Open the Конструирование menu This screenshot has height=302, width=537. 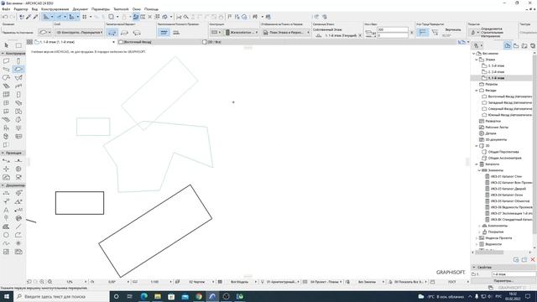55,9
